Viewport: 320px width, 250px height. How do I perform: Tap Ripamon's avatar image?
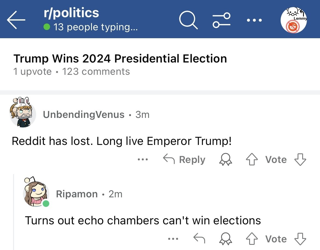pyautogui.click(x=36, y=192)
